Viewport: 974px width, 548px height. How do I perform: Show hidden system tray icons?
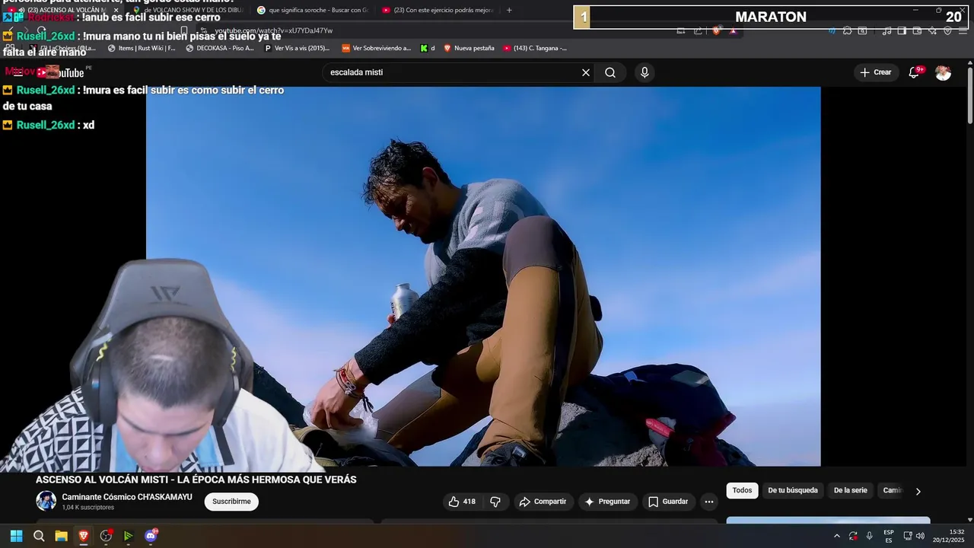pyautogui.click(x=836, y=536)
